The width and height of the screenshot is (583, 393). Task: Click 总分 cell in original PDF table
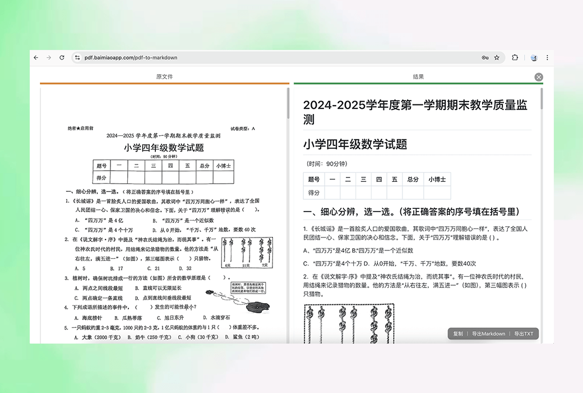[205, 166]
